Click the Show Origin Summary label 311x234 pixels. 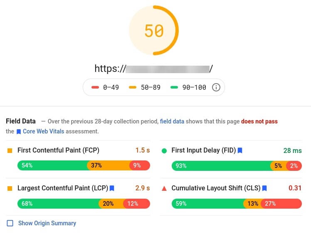point(47,223)
